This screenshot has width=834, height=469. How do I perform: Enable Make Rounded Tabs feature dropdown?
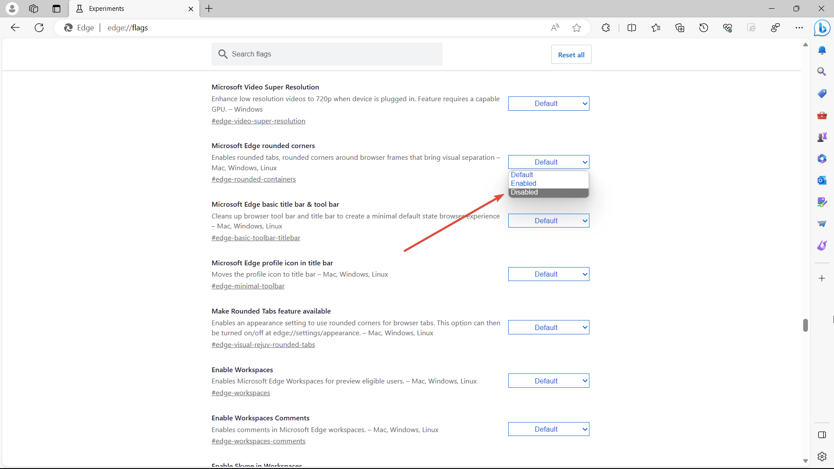(x=548, y=327)
